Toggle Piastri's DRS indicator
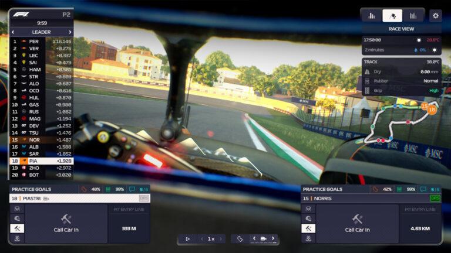Screen dimensions: 451x253 pos(144,198)
